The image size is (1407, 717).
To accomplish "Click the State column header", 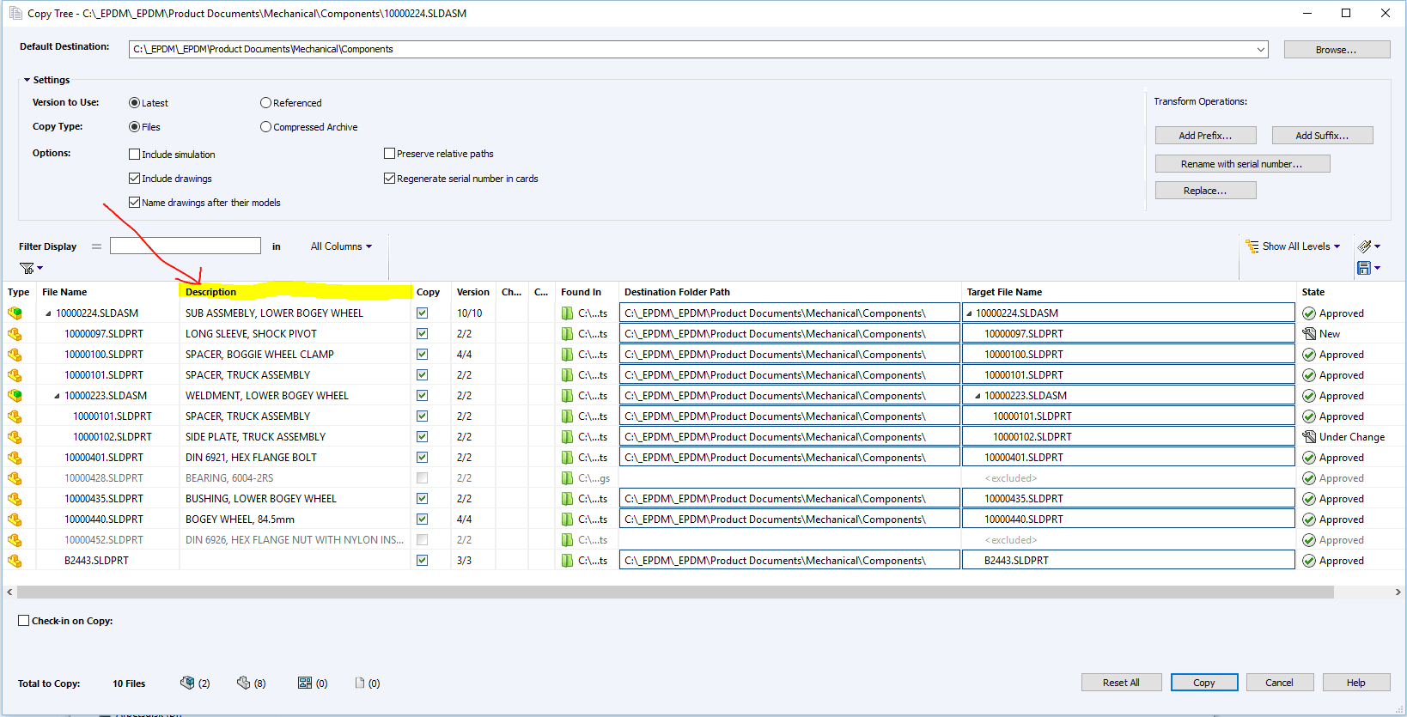I will pos(1313,292).
